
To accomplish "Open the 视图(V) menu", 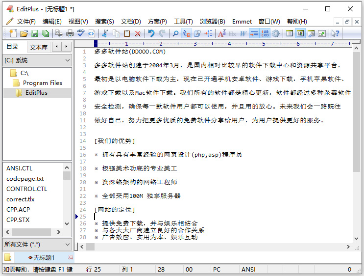I will point(78,22).
